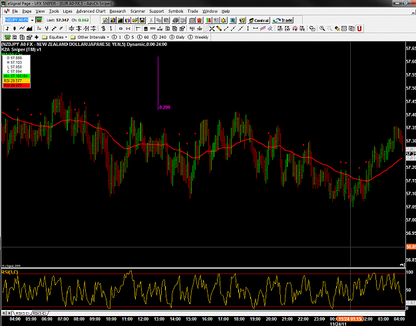Open the Advanced Chart menu
The image size is (416, 326).
coord(91,11)
